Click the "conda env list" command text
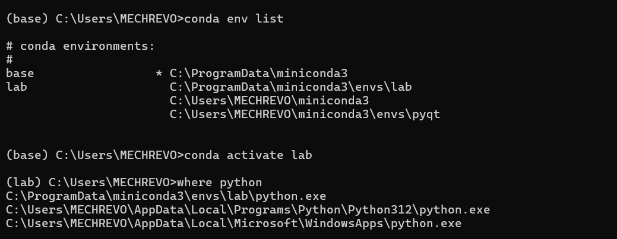 234,19
